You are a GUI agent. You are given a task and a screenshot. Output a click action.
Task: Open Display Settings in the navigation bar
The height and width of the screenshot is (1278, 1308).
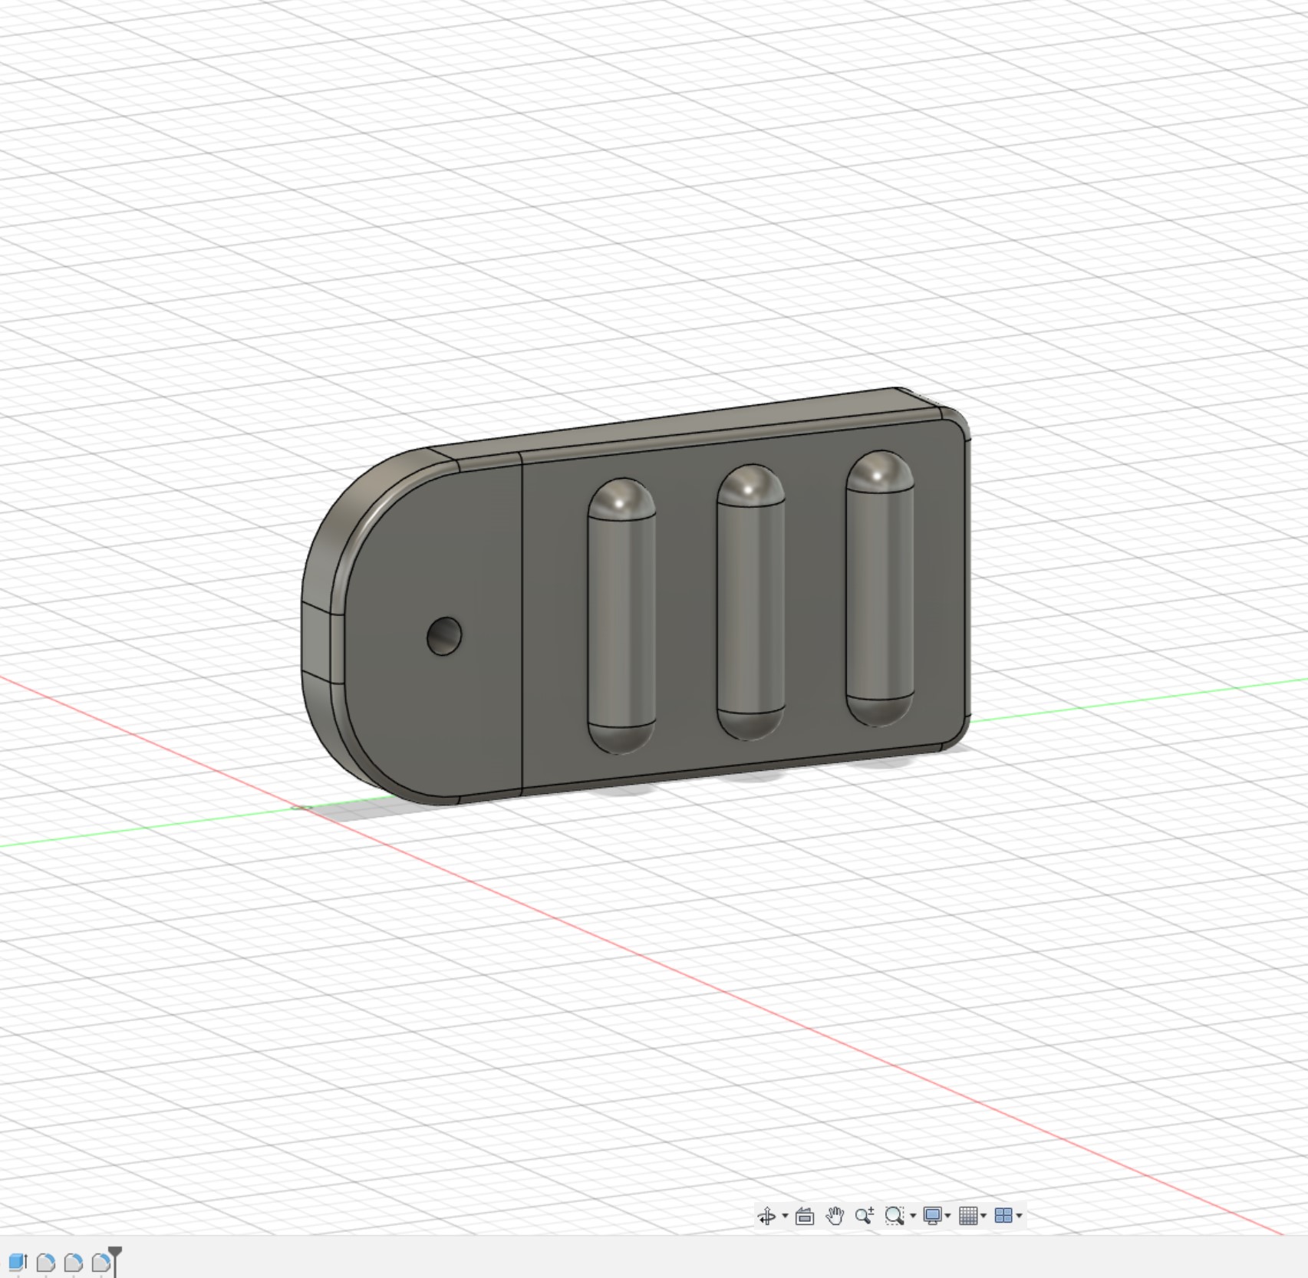[x=931, y=1217]
